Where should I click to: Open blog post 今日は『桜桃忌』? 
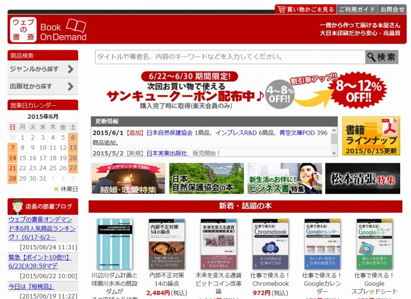coord(31,287)
